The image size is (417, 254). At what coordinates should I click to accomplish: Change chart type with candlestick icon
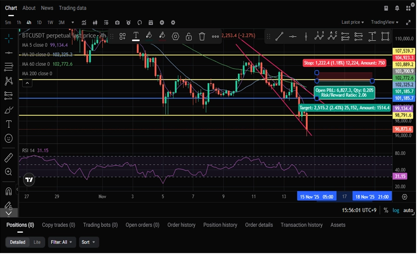(95, 23)
